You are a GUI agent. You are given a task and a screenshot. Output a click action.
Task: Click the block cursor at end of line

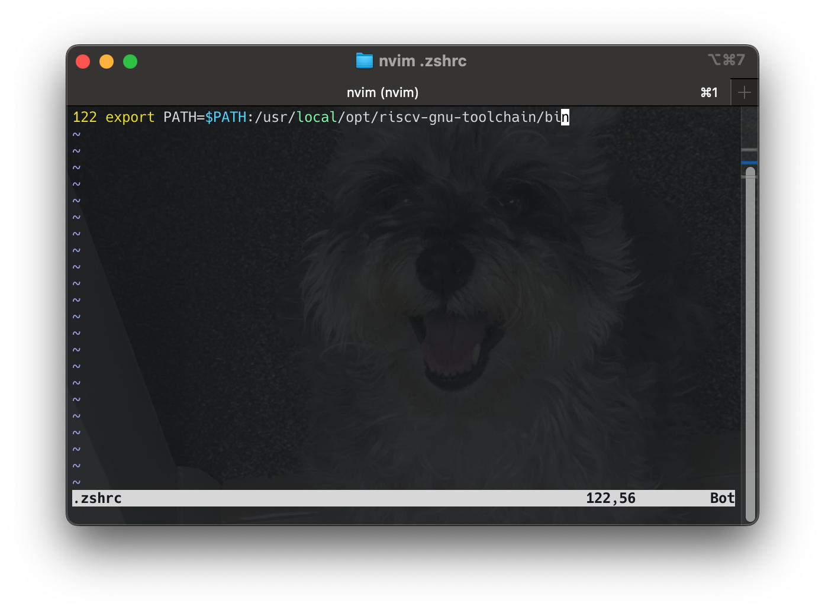(x=566, y=118)
